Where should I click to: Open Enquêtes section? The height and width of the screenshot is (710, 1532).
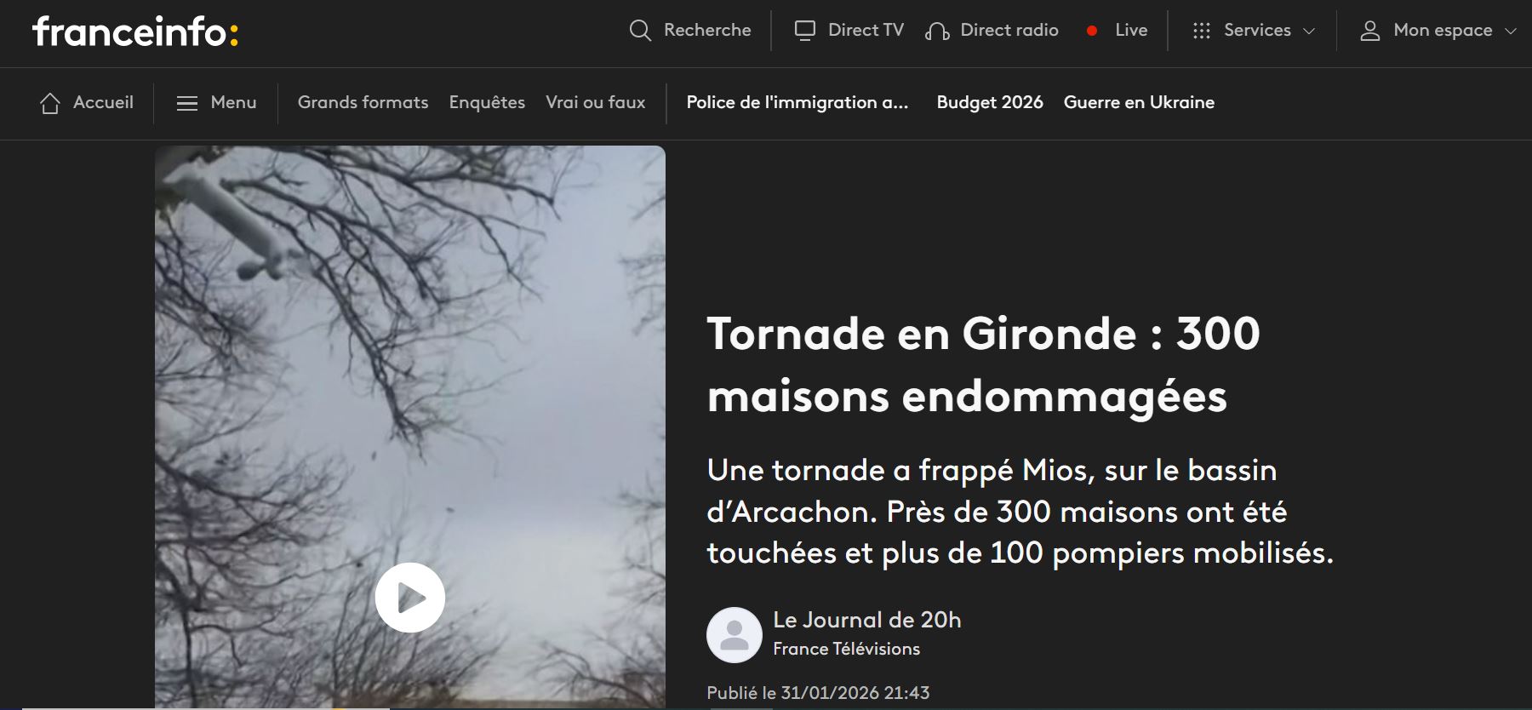click(487, 102)
